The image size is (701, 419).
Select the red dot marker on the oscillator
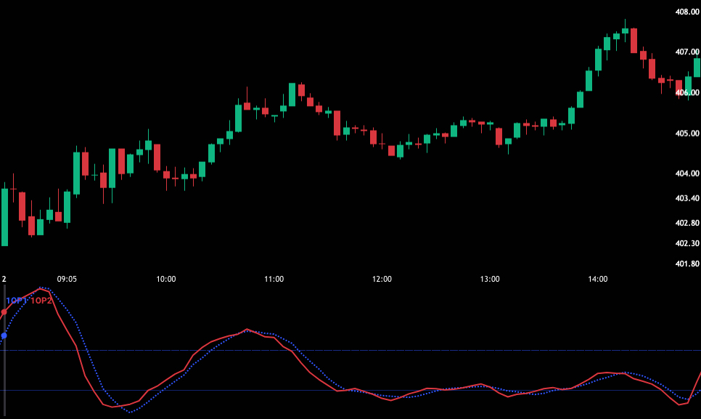[x=4, y=312]
